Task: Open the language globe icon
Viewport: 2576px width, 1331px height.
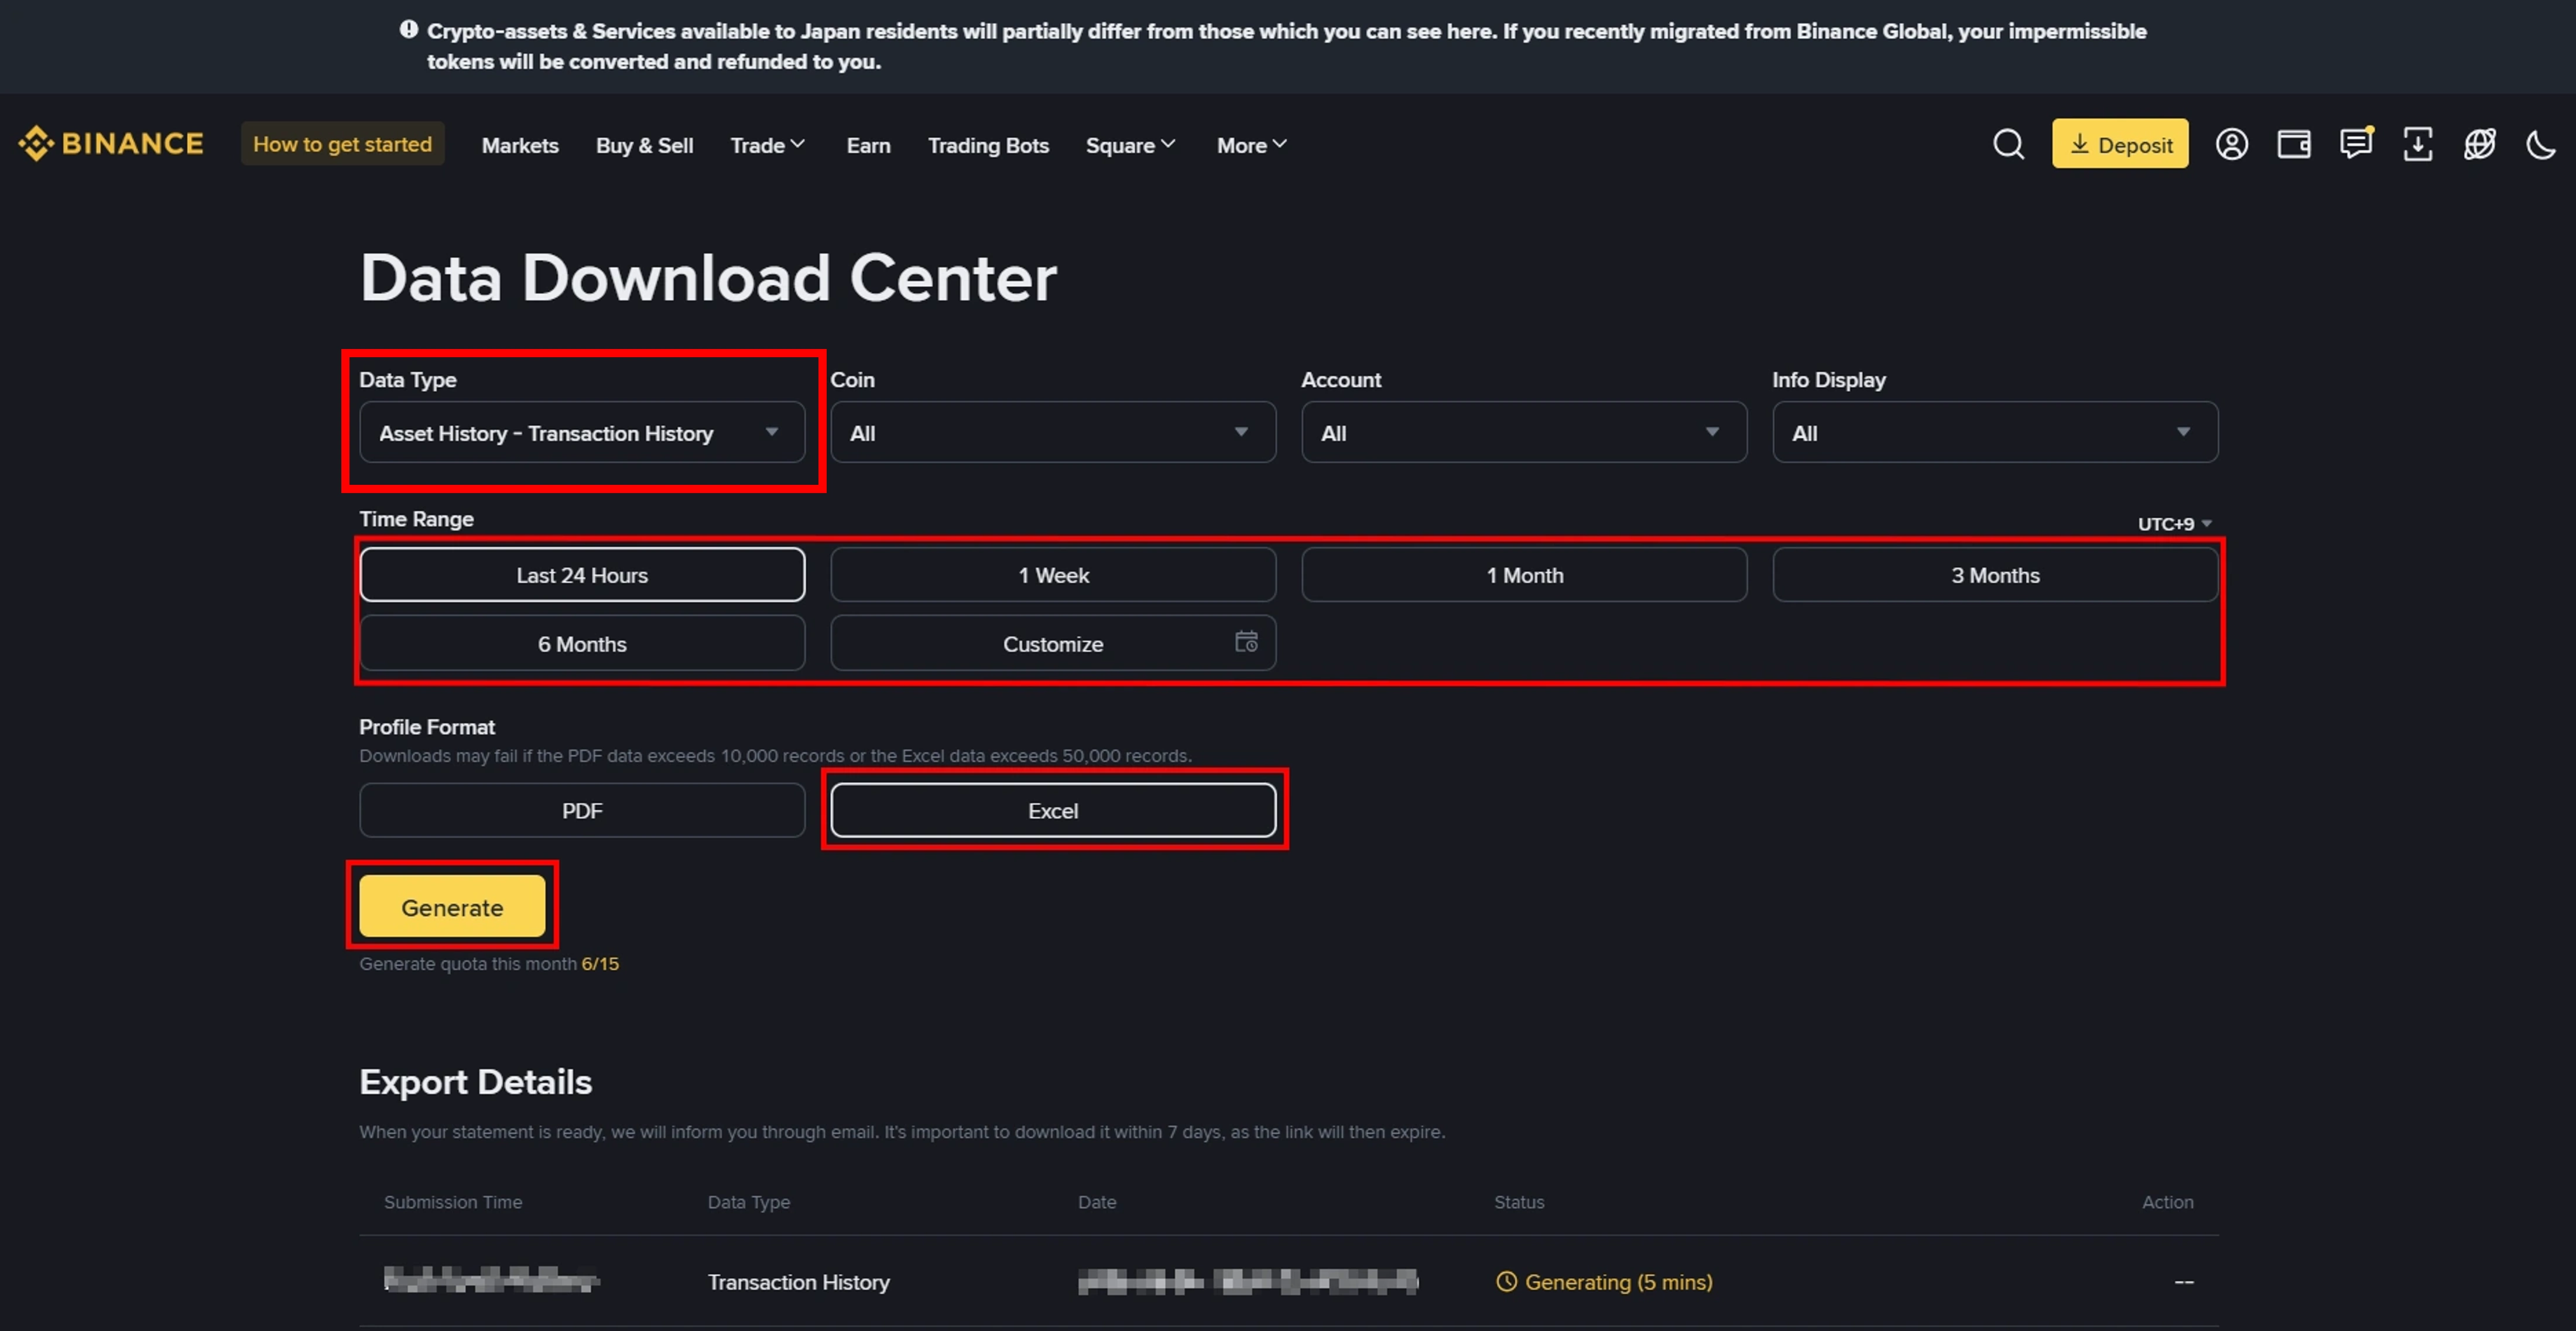Action: tap(2479, 144)
